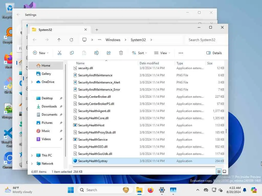
Task: Open Music quick access folder
Action: (x=46, y=131)
